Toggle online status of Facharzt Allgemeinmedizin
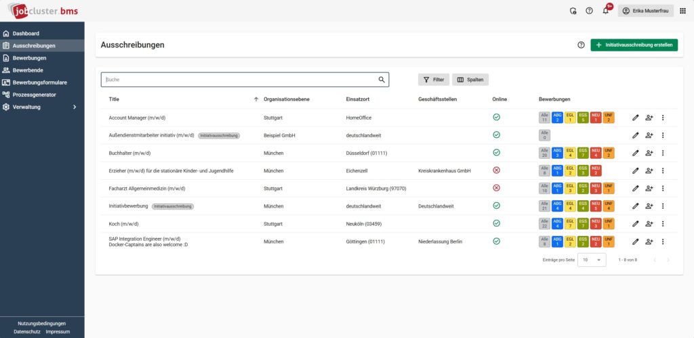The height and width of the screenshot is (338, 694). pyautogui.click(x=496, y=188)
